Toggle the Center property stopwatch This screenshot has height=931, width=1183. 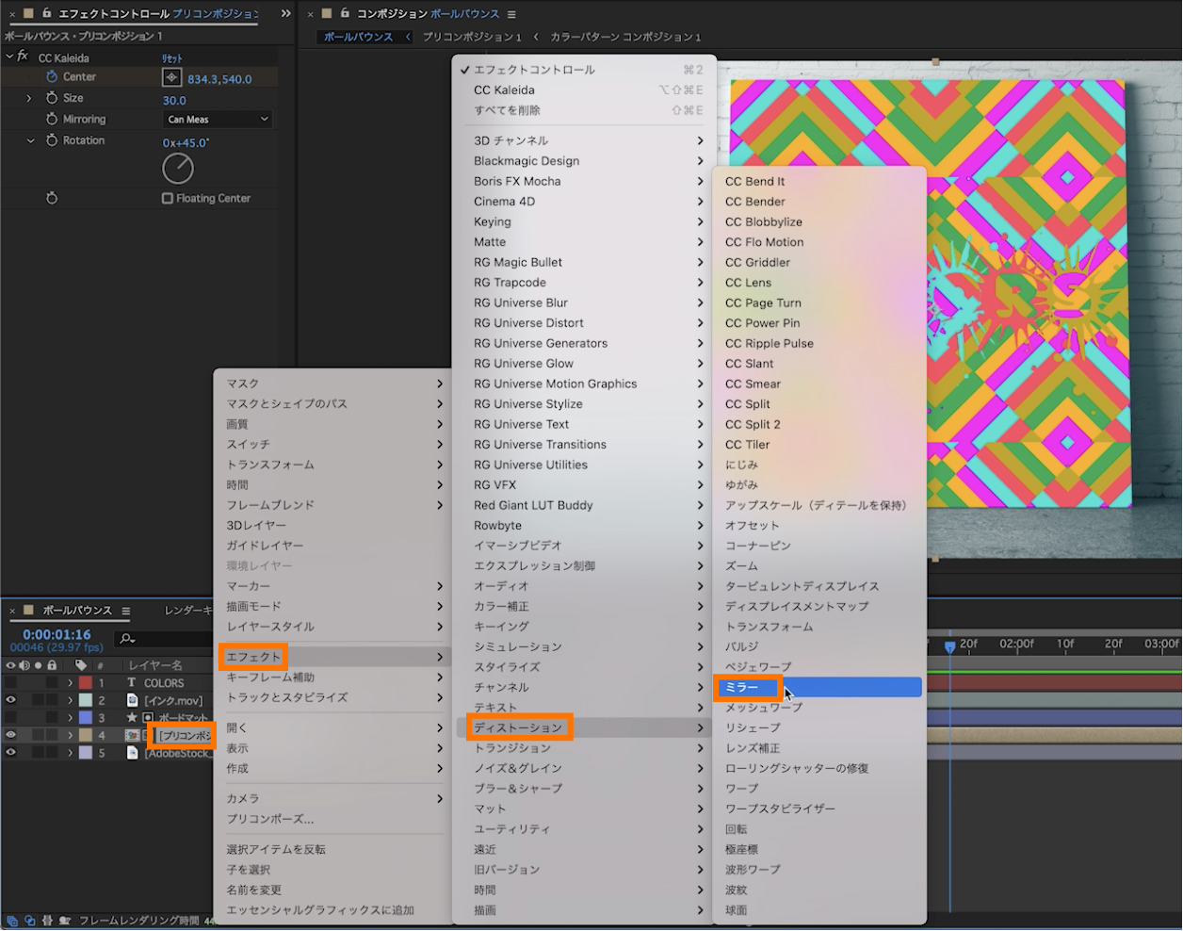point(52,76)
